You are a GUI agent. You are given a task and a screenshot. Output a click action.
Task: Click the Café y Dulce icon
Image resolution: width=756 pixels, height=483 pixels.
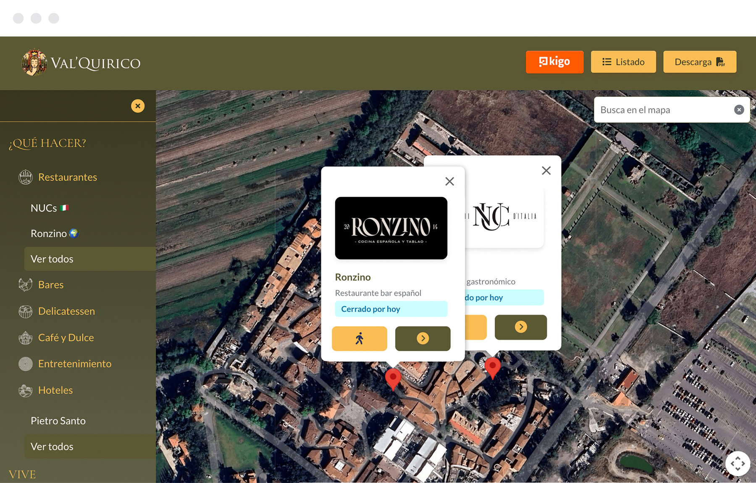click(x=26, y=338)
